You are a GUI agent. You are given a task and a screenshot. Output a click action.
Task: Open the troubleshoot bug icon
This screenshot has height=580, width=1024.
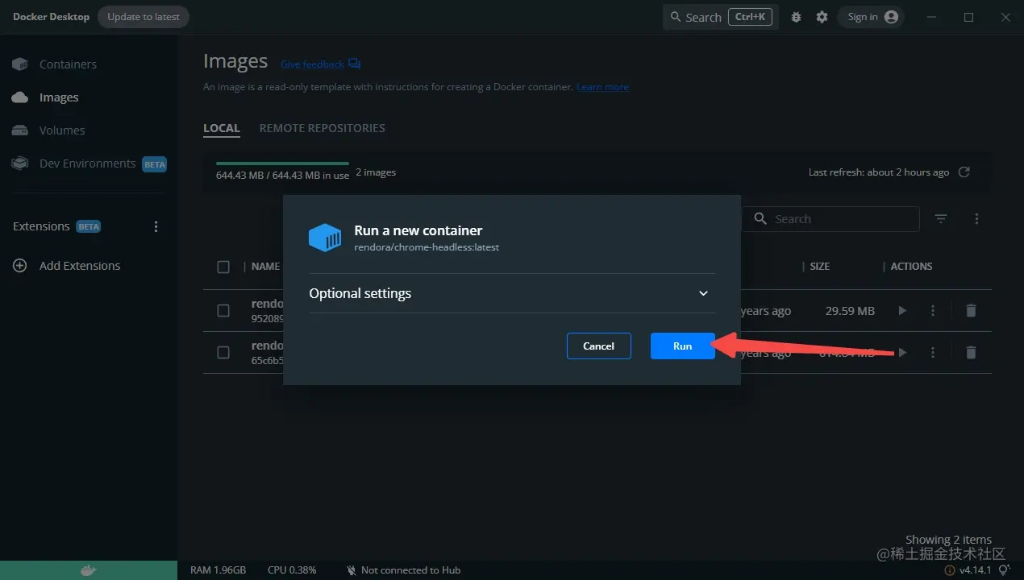coord(796,17)
